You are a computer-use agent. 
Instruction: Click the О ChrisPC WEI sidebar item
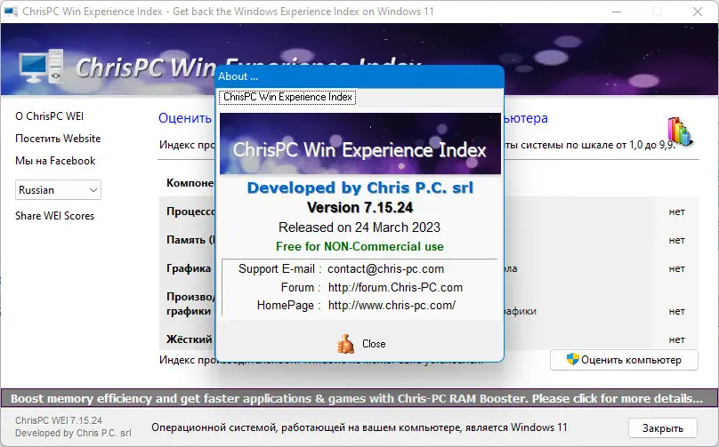[x=50, y=116]
